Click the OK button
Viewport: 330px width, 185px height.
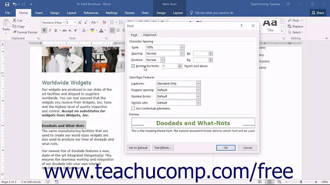coord(226,148)
